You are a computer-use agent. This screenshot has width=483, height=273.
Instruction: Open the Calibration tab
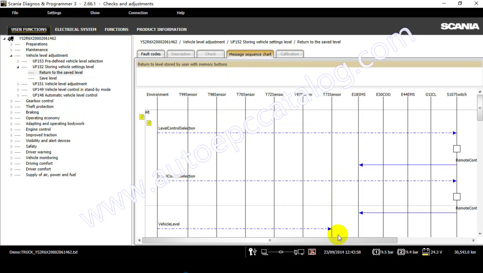pos(290,54)
